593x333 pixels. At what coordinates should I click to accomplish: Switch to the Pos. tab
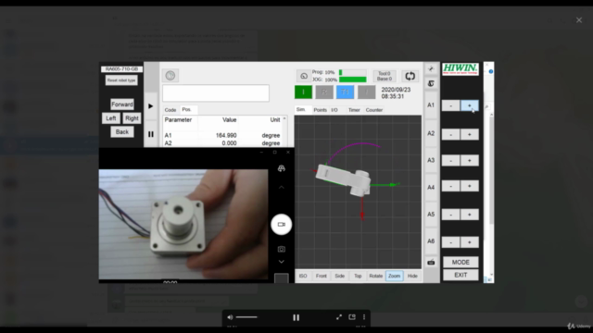pyautogui.click(x=187, y=109)
